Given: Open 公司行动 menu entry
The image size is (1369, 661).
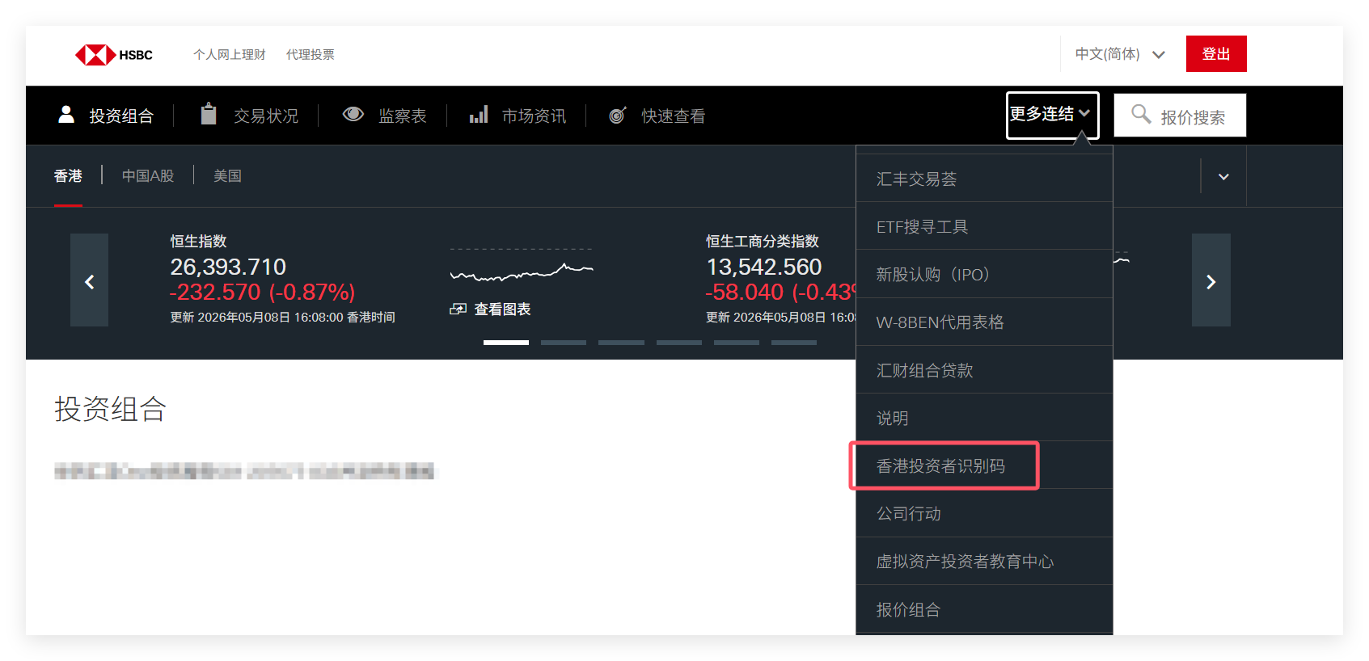Looking at the screenshot, I should [x=984, y=513].
